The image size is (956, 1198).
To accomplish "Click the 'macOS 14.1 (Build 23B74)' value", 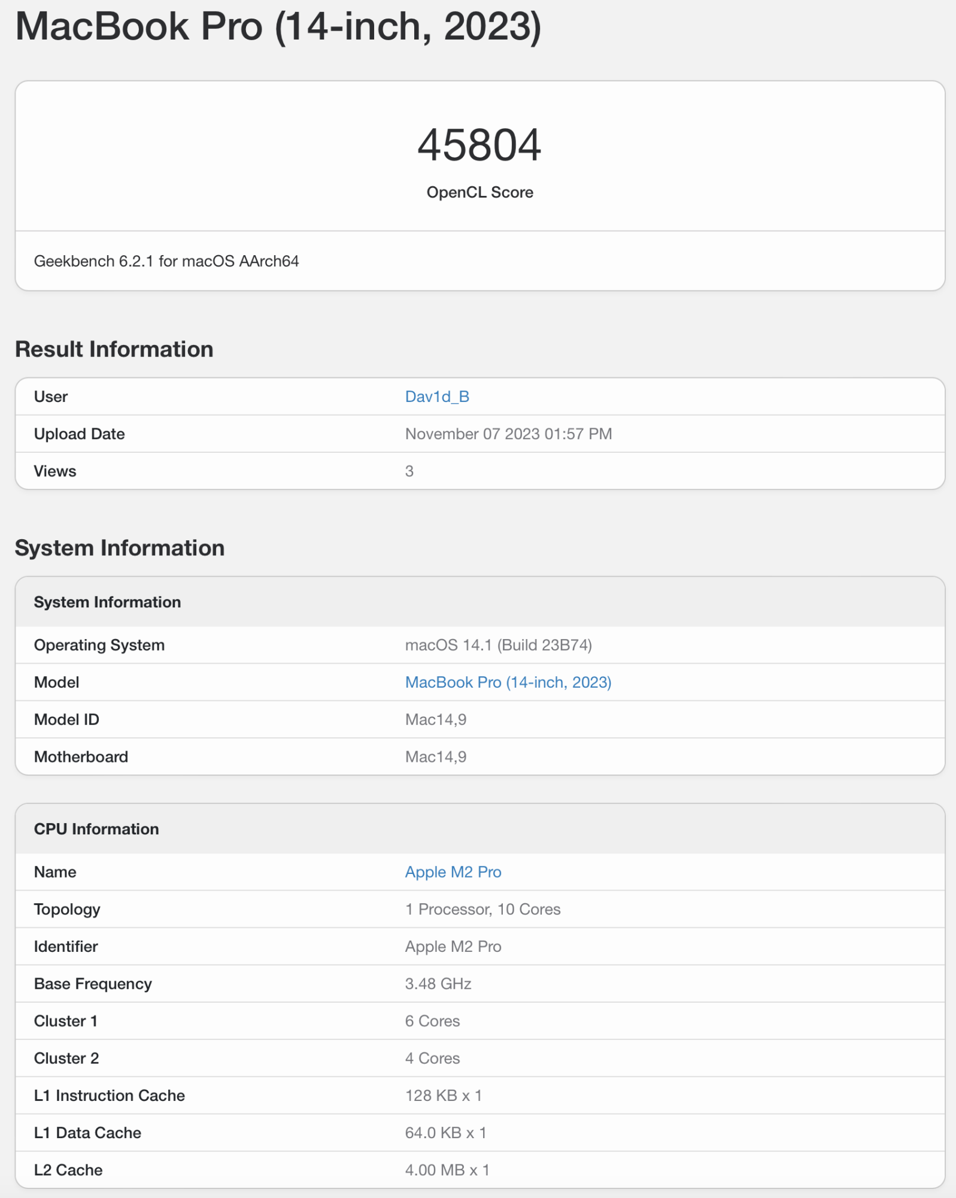I will [499, 645].
